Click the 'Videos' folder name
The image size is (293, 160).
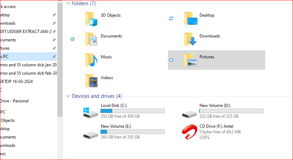(x=107, y=78)
